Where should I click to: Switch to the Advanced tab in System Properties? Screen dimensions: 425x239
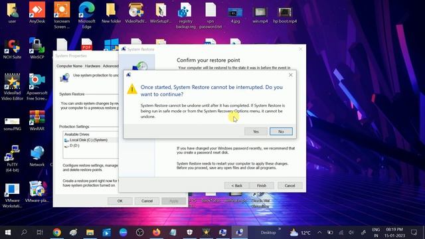click(110, 66)
